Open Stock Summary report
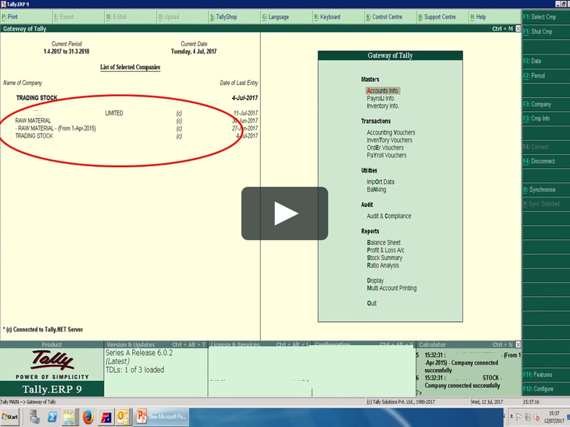Viewport: 570px width, 427px height. point(384,258)
